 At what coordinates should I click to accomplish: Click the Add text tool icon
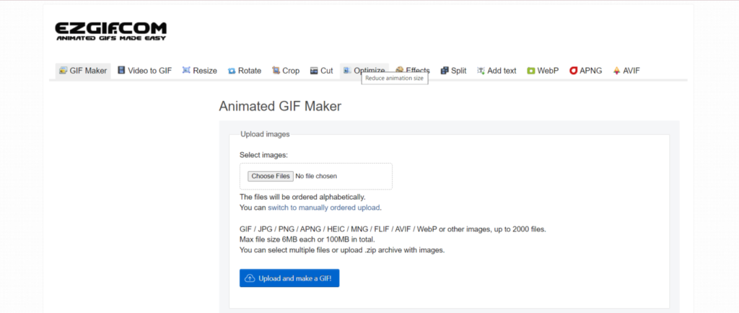tap(481, 71)
